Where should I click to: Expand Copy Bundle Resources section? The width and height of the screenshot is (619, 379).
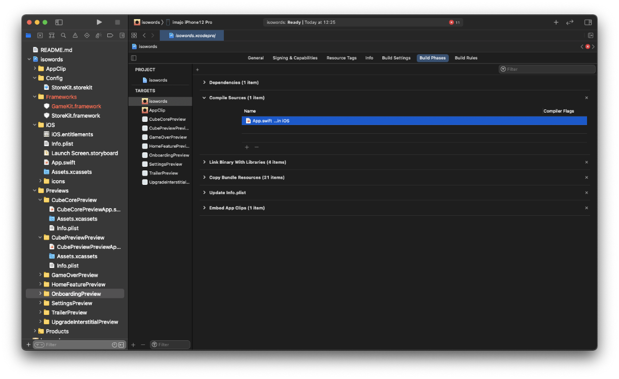204,177
